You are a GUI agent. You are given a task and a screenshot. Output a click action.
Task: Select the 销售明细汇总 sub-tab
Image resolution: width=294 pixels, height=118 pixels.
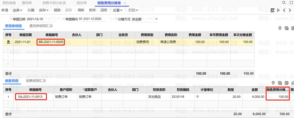[x=36, y=81]
